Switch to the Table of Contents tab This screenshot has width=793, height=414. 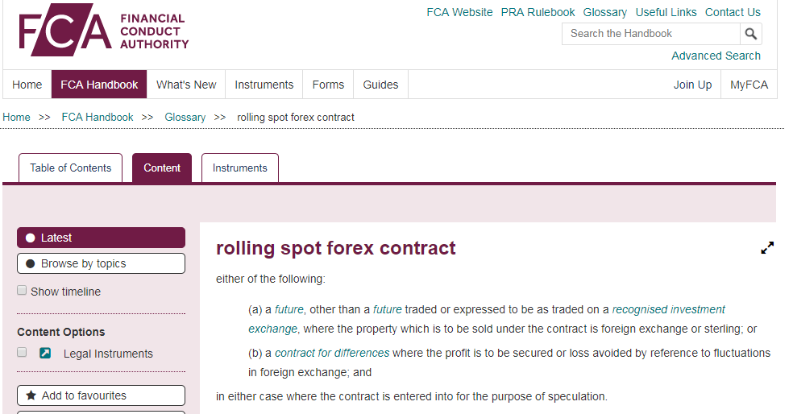point(71,168)
